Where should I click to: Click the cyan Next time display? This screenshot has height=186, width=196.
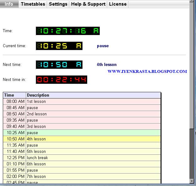pos(59,64)
